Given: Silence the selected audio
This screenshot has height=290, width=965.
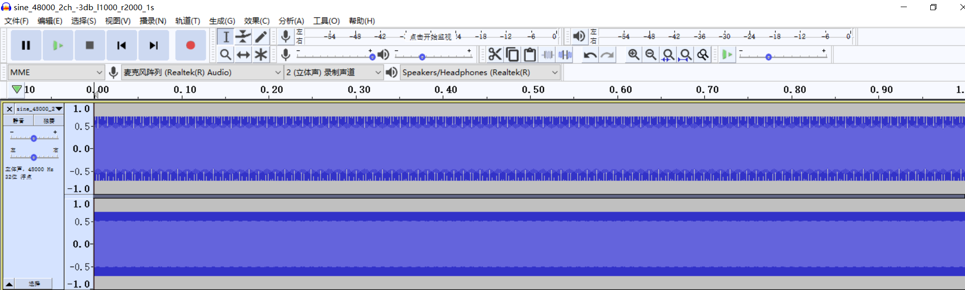Looking at the screenshot, I should point(565,54).
